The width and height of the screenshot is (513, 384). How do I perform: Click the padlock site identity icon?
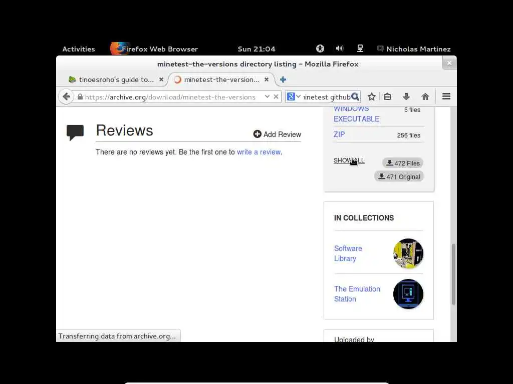(80, 96)
